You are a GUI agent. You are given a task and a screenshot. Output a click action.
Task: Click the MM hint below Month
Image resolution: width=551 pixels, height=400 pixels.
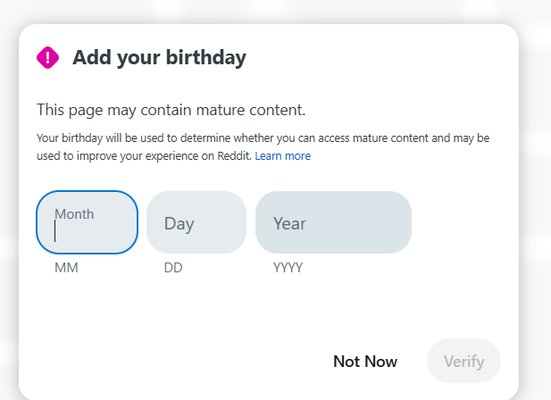(x=66, y=267)
